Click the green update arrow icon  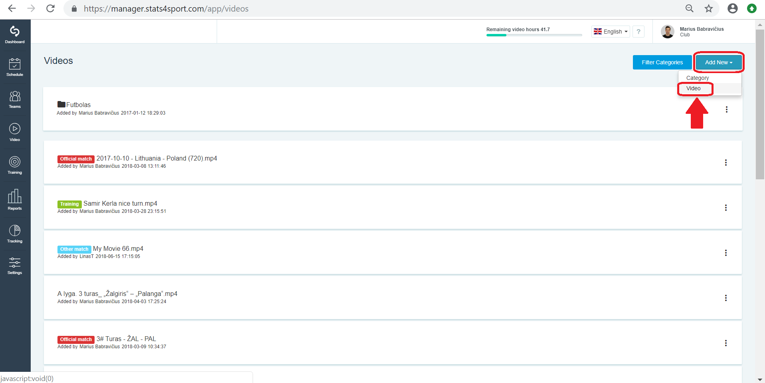pos(752,8)
